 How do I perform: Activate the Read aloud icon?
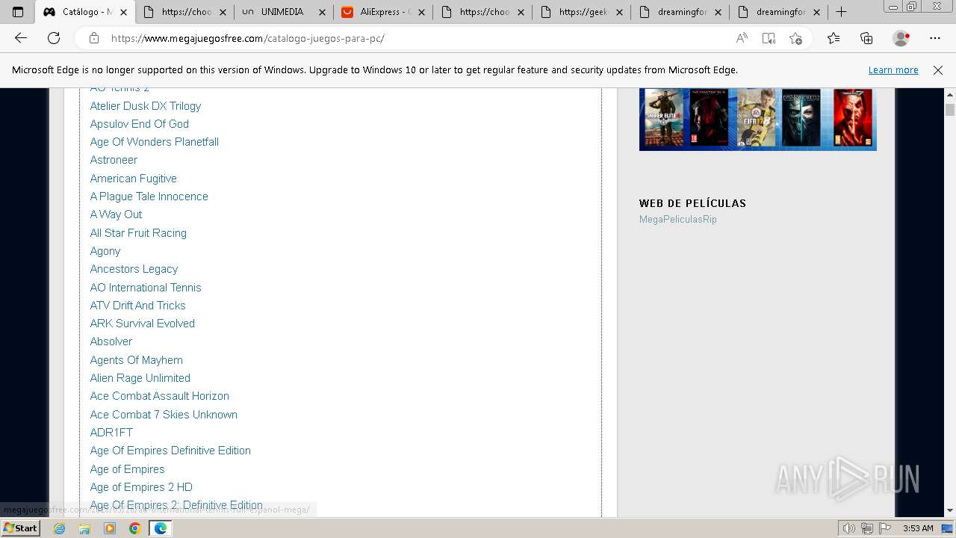[x=742, y=38]
